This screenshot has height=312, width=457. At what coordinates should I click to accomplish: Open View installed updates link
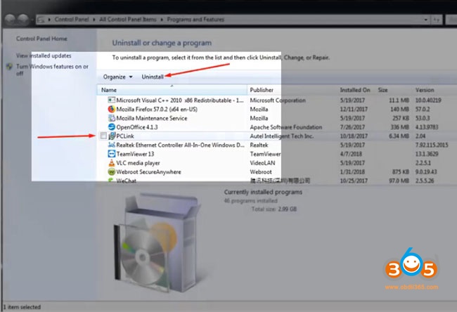44,56
